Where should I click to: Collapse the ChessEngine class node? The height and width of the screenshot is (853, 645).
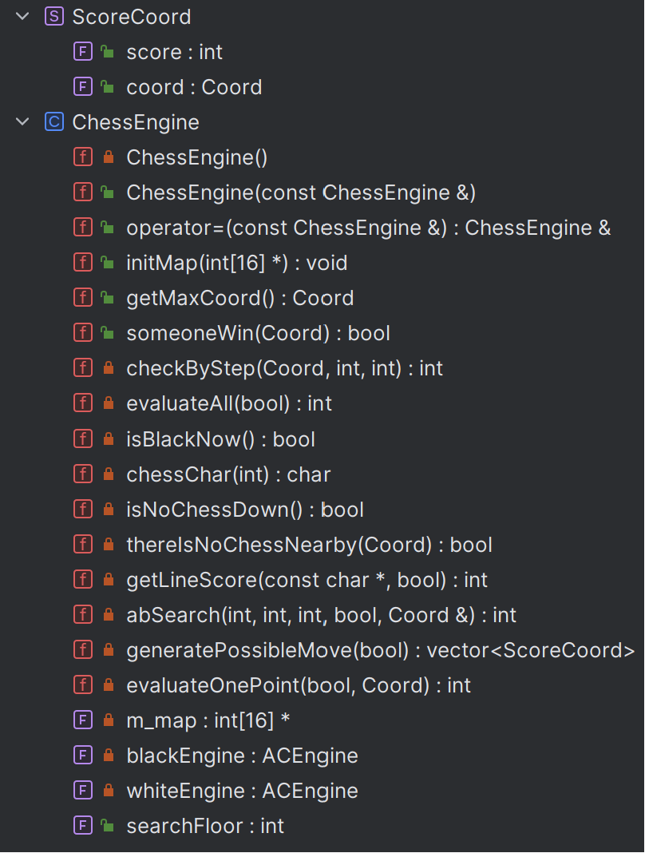pos(22,122)
